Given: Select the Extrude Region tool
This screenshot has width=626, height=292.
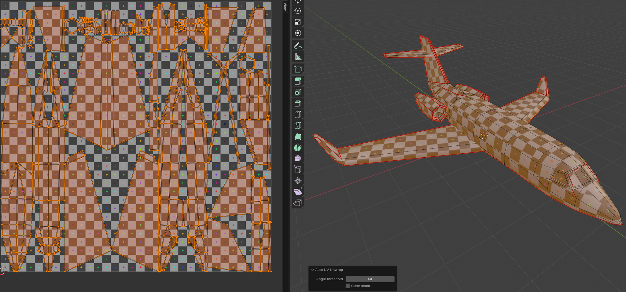Looking at the screenshot, I should tap(298, 81).
